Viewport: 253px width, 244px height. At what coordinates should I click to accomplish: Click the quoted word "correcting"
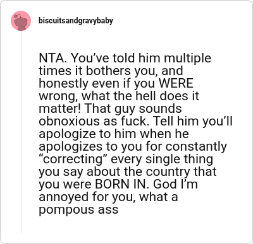click(x=73, y=159)
